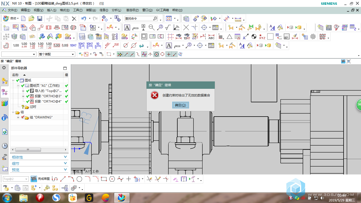Click the XYZ coordinate note icon
Image resolution: width=361 pixels, height=203 pixels.
coord(262,36)
